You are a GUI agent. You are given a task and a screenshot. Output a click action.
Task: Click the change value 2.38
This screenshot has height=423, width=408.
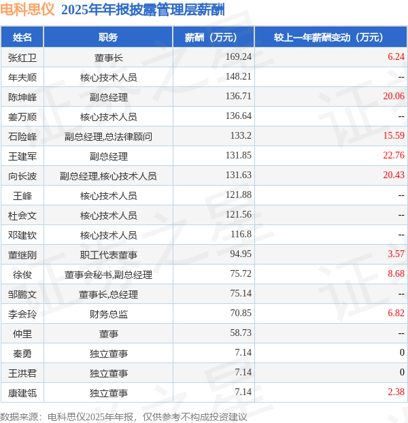click(396, 392)
